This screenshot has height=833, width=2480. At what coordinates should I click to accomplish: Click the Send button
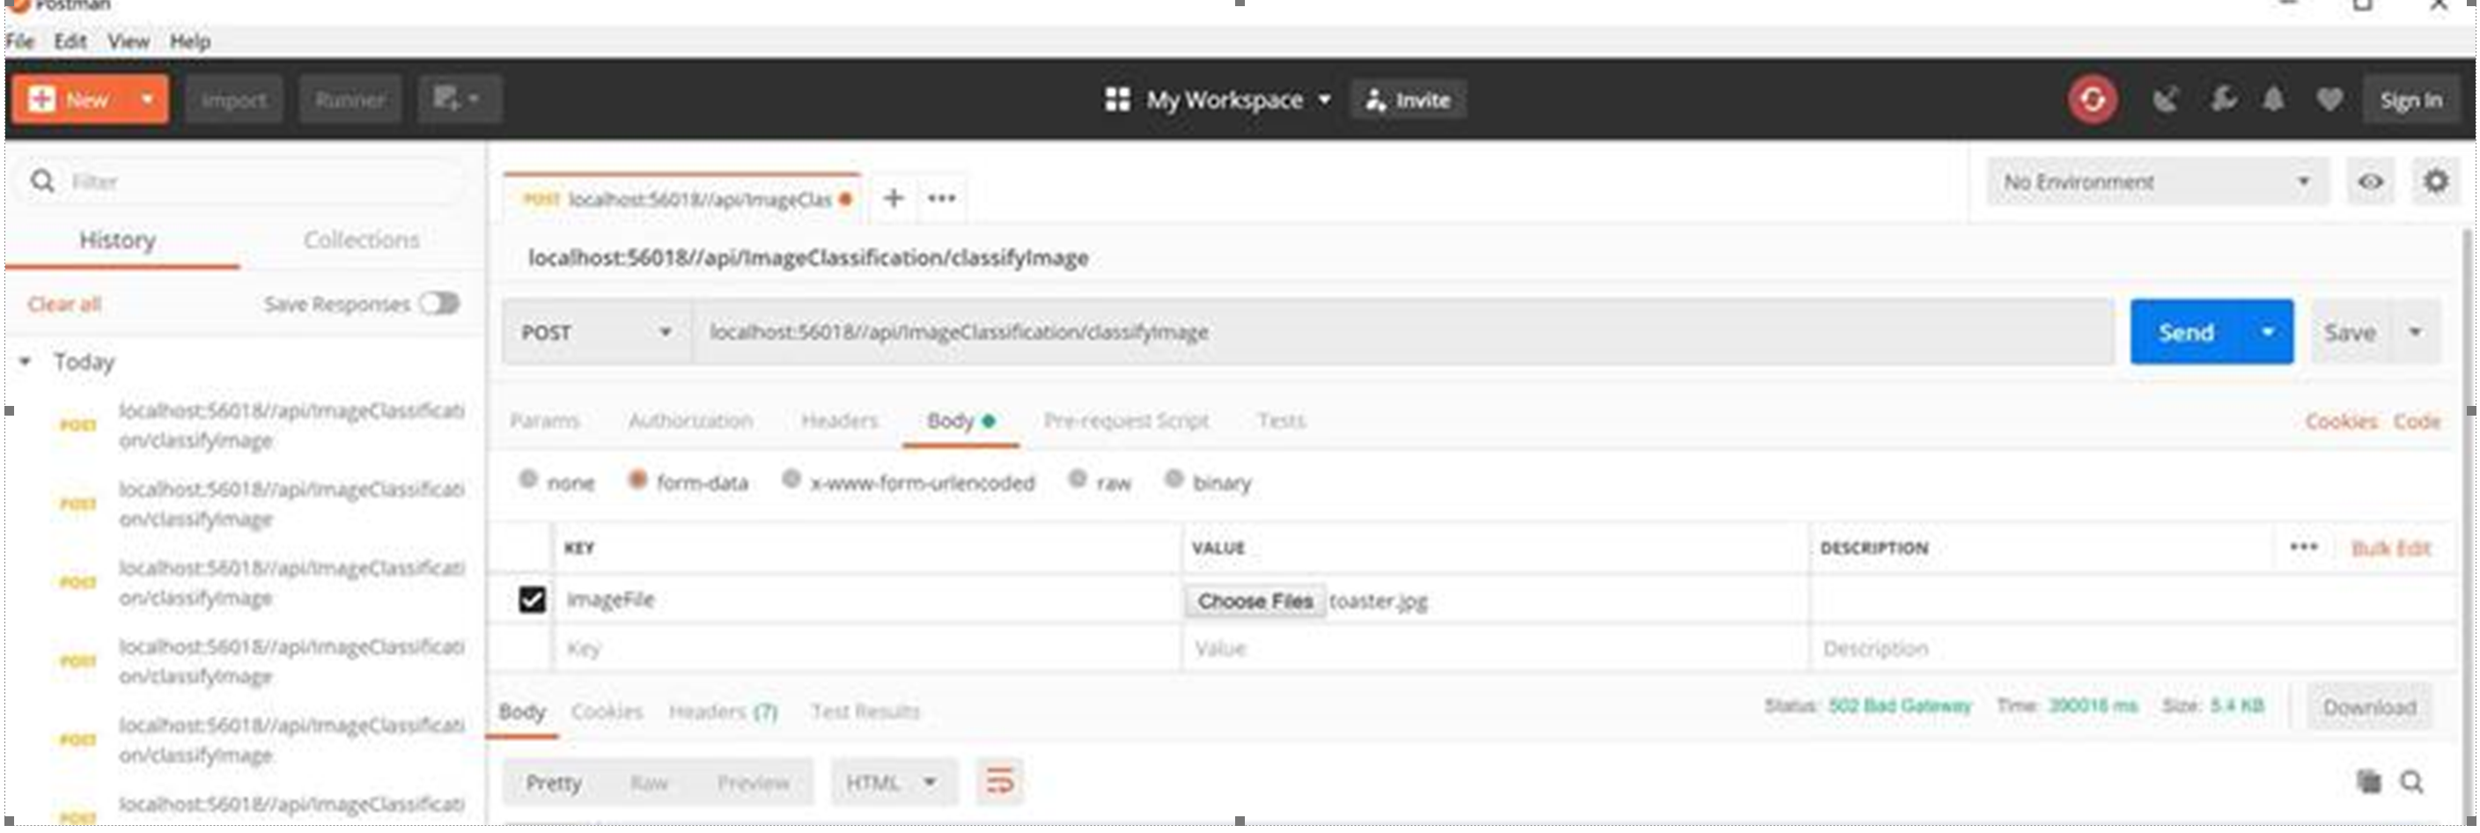[2188, 332]
